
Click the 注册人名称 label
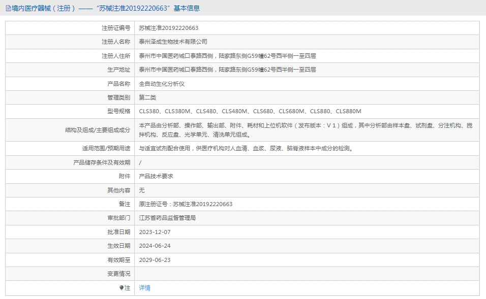(x=116, y=42)
